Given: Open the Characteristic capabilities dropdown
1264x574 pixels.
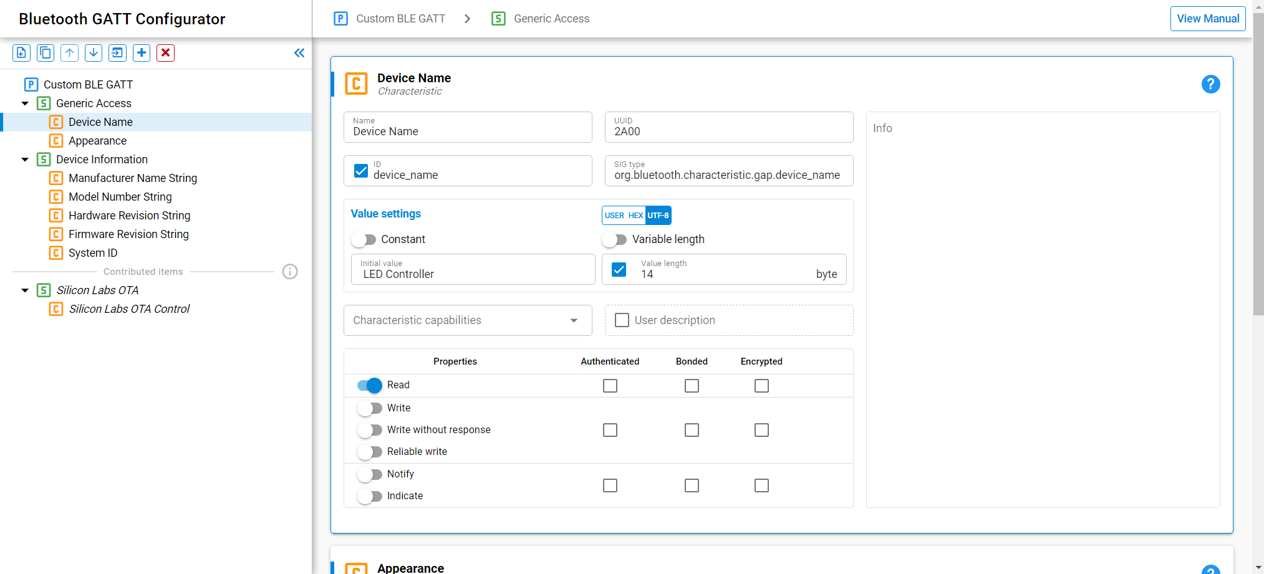Looking at the screenshot, I should pyautogui.click(x=468, y=320).
